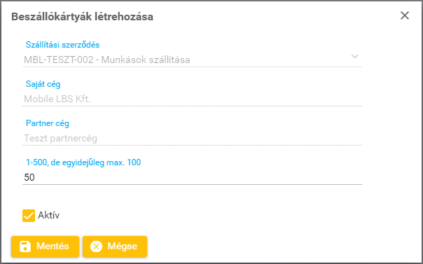The image size is (423, 264).
Task: Click the Szállítási szerződés field label
Action: (62, 45)
